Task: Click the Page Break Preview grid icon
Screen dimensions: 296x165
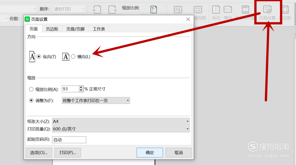Action: click(x=178, y=9)
